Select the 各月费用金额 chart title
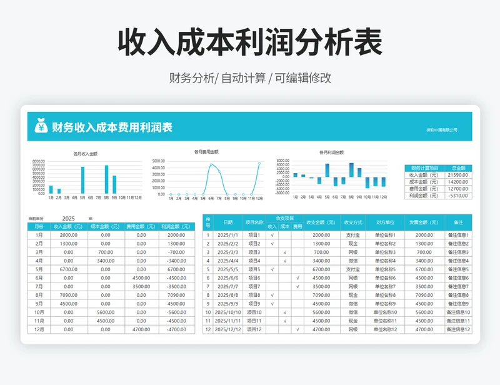The height and width of the screenshot is (385, 500). (206, 152)
